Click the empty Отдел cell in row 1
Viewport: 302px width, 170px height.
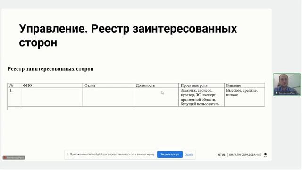[x=108, y=97]
